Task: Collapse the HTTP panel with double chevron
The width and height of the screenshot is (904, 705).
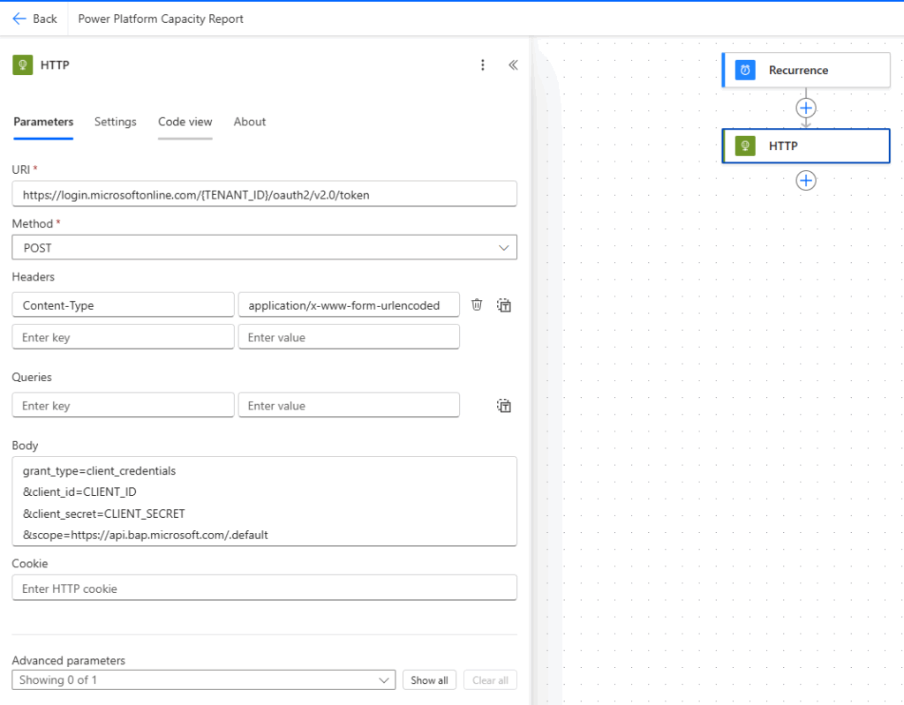Action: pyautogui.click(x=513, y=64)
